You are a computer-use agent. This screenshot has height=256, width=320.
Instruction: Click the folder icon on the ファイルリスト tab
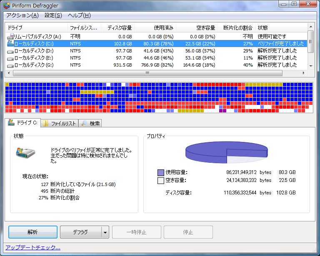pyautogui.click(x=45, y=123)
